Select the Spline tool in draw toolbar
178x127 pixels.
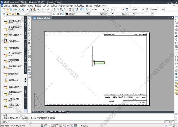point(29,46)
